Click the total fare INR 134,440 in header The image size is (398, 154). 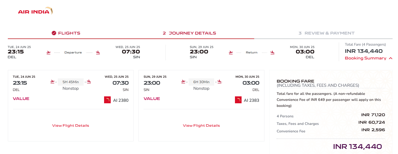click(364, 51)
